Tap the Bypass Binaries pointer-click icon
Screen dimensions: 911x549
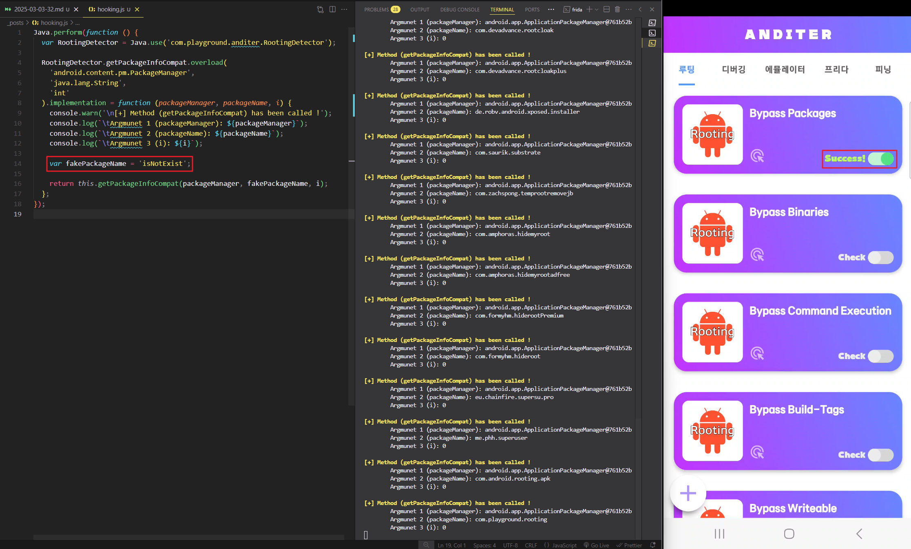[x=757, y=255]
